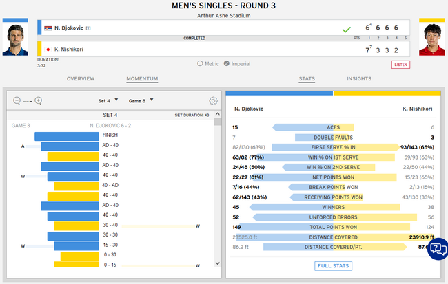448x284 pixels.
Task: Switch to the Insights tab
Action: tap(359, 79)
